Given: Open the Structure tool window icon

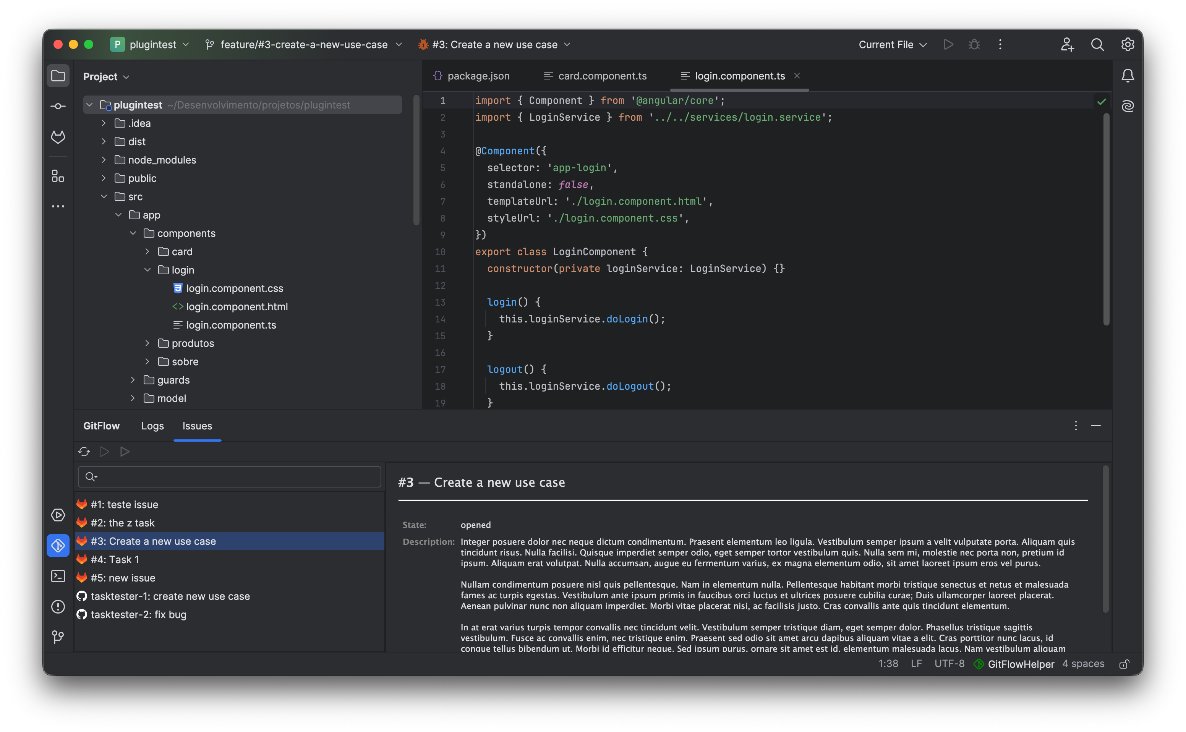Looking at the screenshot, I should tap(58, 176).
